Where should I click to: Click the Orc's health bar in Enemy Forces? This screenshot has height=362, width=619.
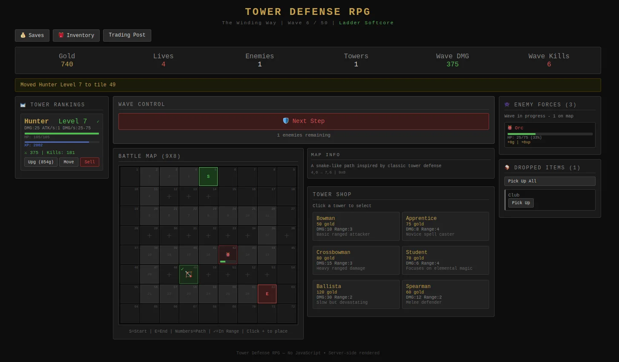tap(550, 134)
